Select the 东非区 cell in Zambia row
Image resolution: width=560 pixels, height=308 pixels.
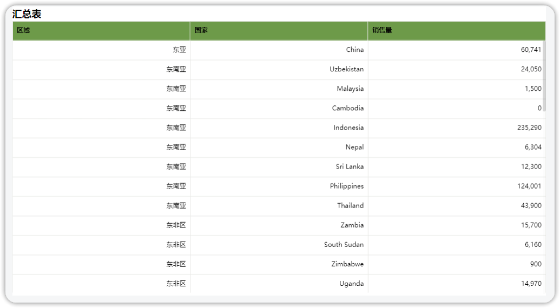(101, 225)
